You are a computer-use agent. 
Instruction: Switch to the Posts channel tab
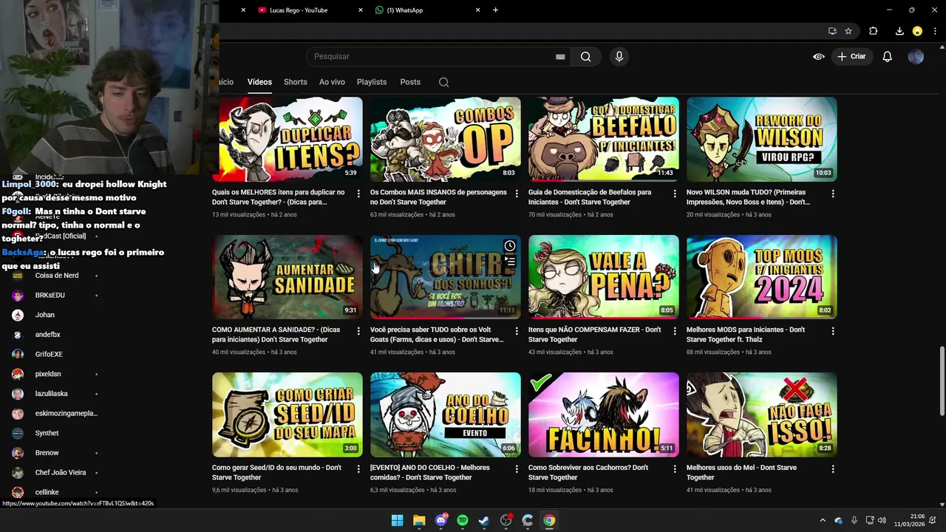(410, 82)
